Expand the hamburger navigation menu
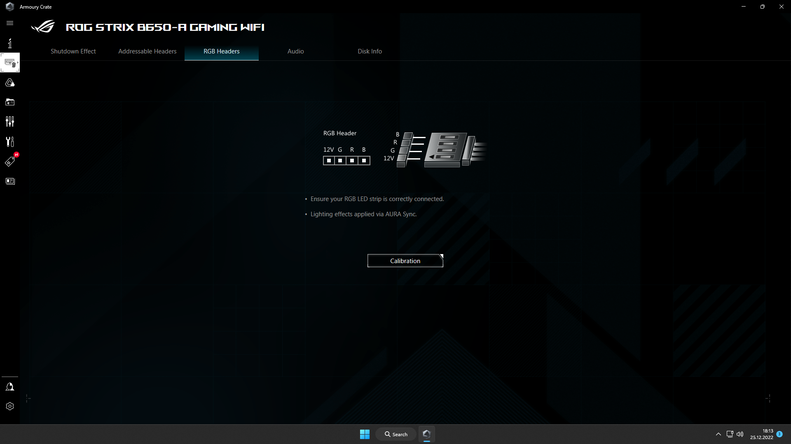Viewport: 791px width, 444px height. coord(10,23)
